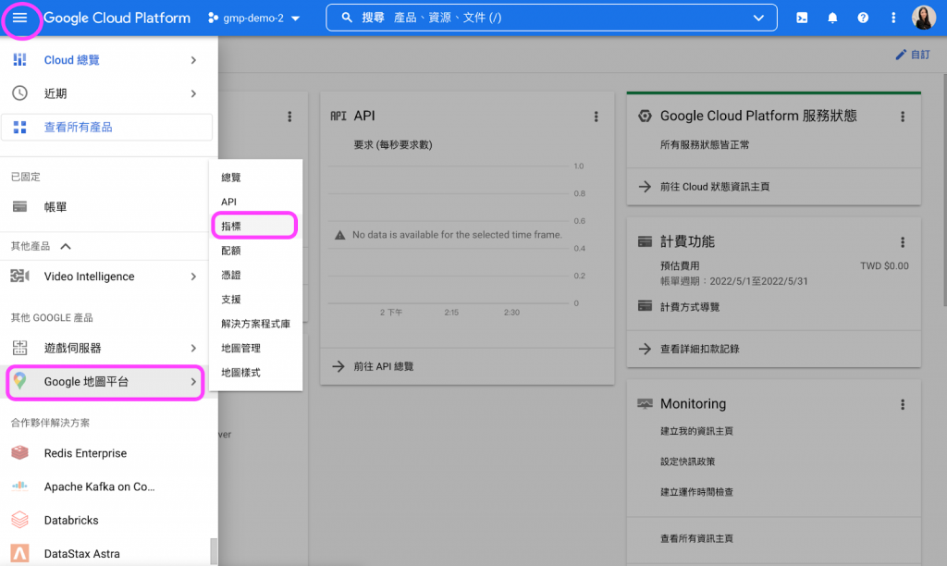Expand 近期 submenu chevron
This screenshot has width=947, height=566.
coord(193,93)
